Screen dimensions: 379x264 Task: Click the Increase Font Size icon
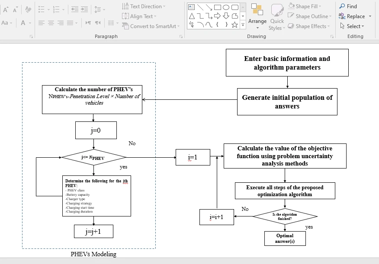tap(6, 9)
